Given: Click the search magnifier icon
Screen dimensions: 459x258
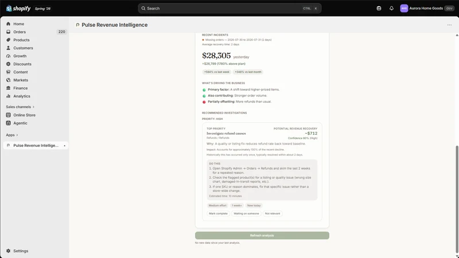Looking at the screenshot, I should [x=143, y=8].
